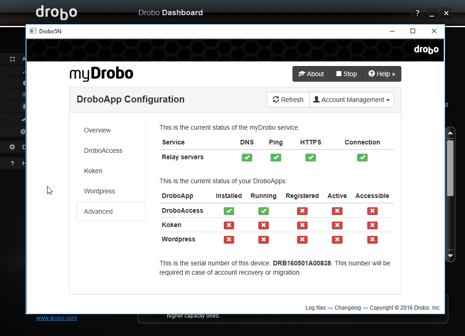
Task: Click the Refresh button
Action: point(288,99)
